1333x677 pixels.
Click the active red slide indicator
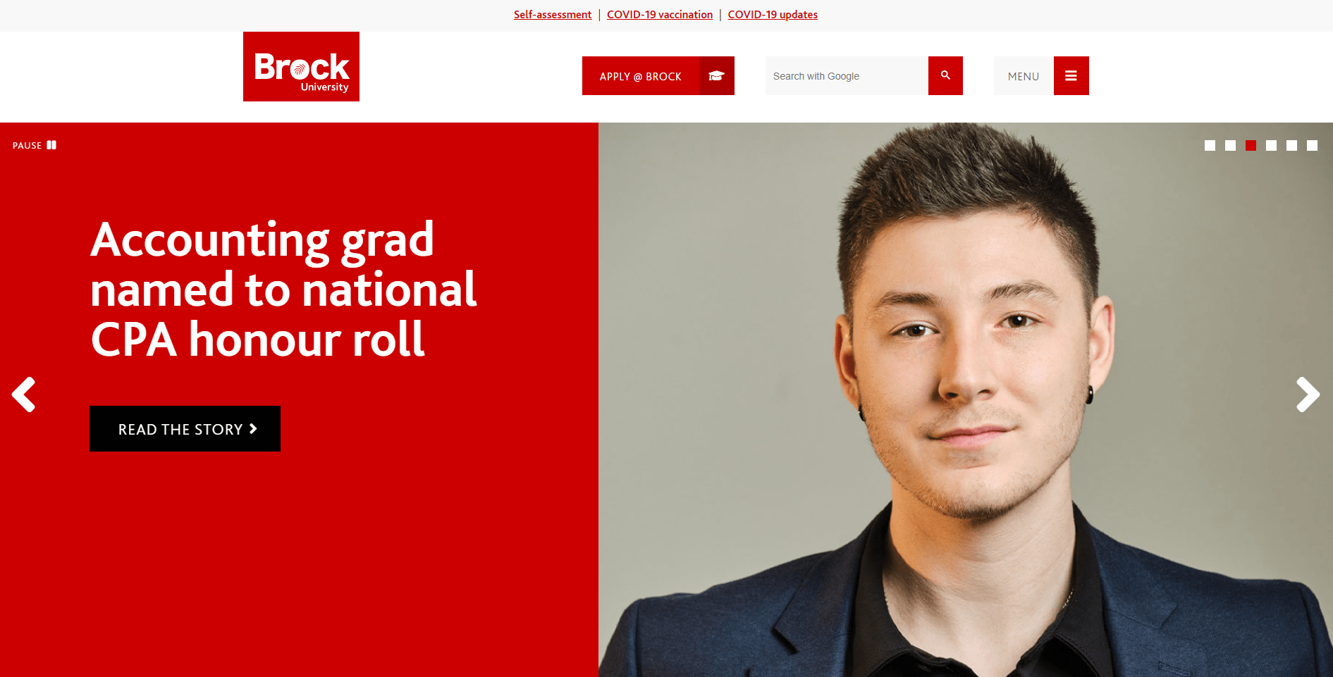(x=1251, y=145)
